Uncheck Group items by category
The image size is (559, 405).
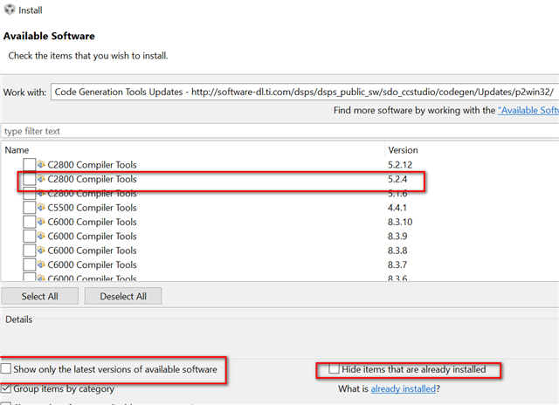pos(7,388)
